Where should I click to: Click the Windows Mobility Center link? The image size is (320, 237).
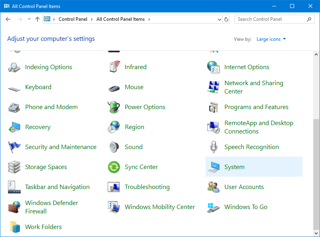coord(160,207)
